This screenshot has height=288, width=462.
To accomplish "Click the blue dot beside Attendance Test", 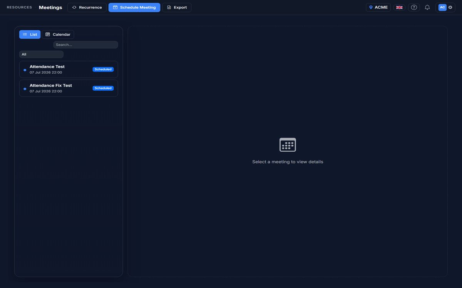I will 25,70.
